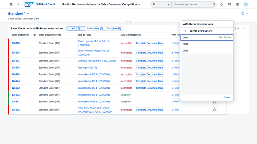Complete Document Data for order 126923
257x144 pixels.
click(149, 88)
